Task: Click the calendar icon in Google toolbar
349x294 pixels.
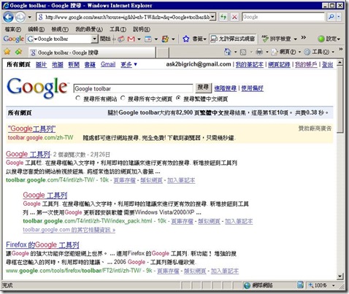Action: [148, 39]
